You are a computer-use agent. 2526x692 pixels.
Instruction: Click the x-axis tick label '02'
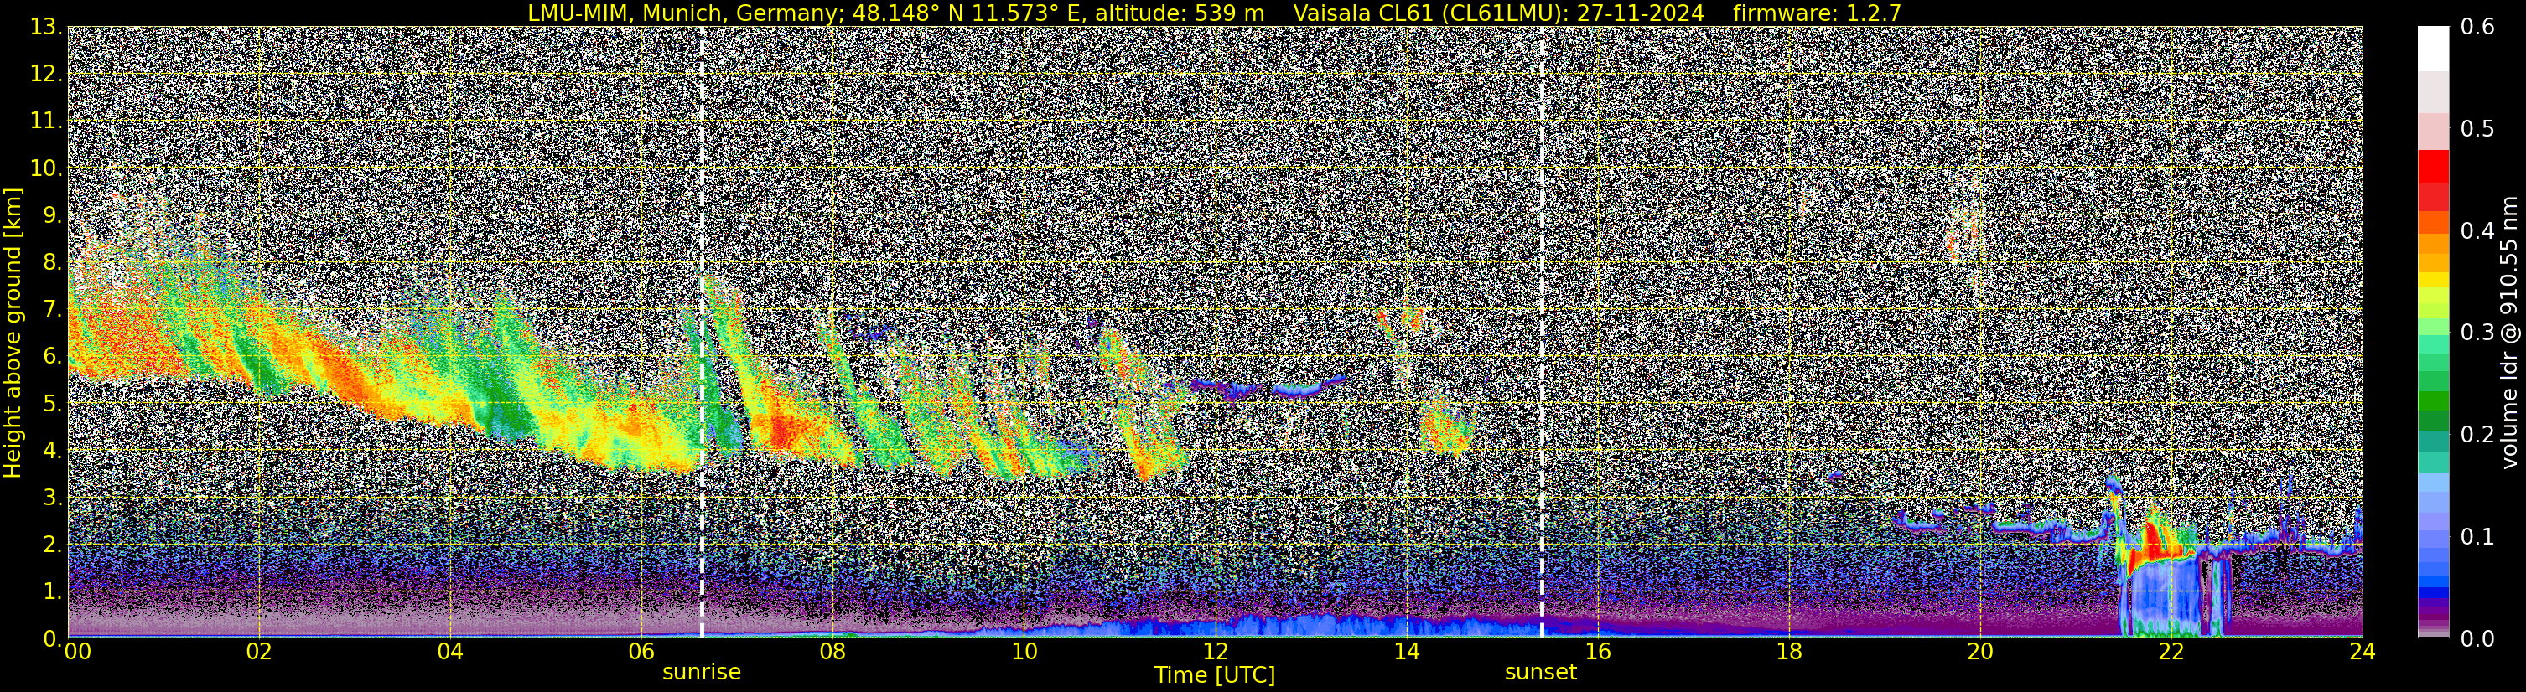click(x=259, y=651)
